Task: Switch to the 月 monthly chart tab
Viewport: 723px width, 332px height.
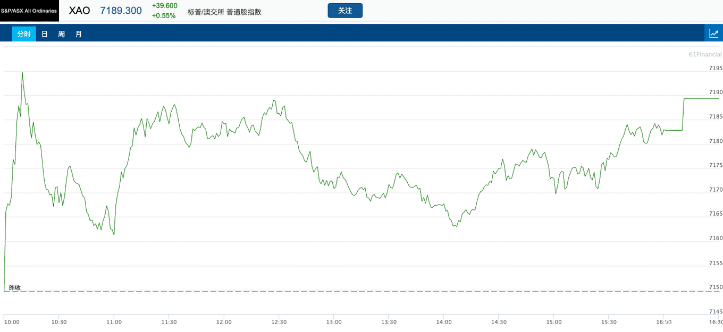Action: click(x=79, y=34)
